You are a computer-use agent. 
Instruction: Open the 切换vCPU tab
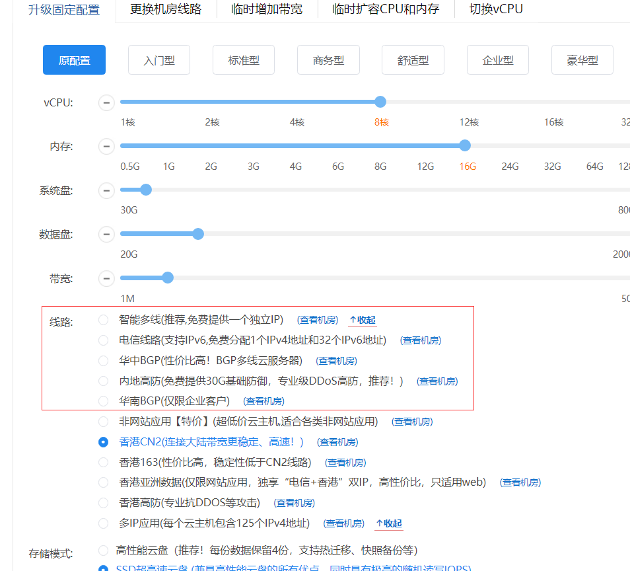[x=495, y=10]
